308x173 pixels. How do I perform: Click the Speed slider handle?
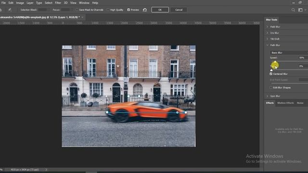(x=275, y=62)
